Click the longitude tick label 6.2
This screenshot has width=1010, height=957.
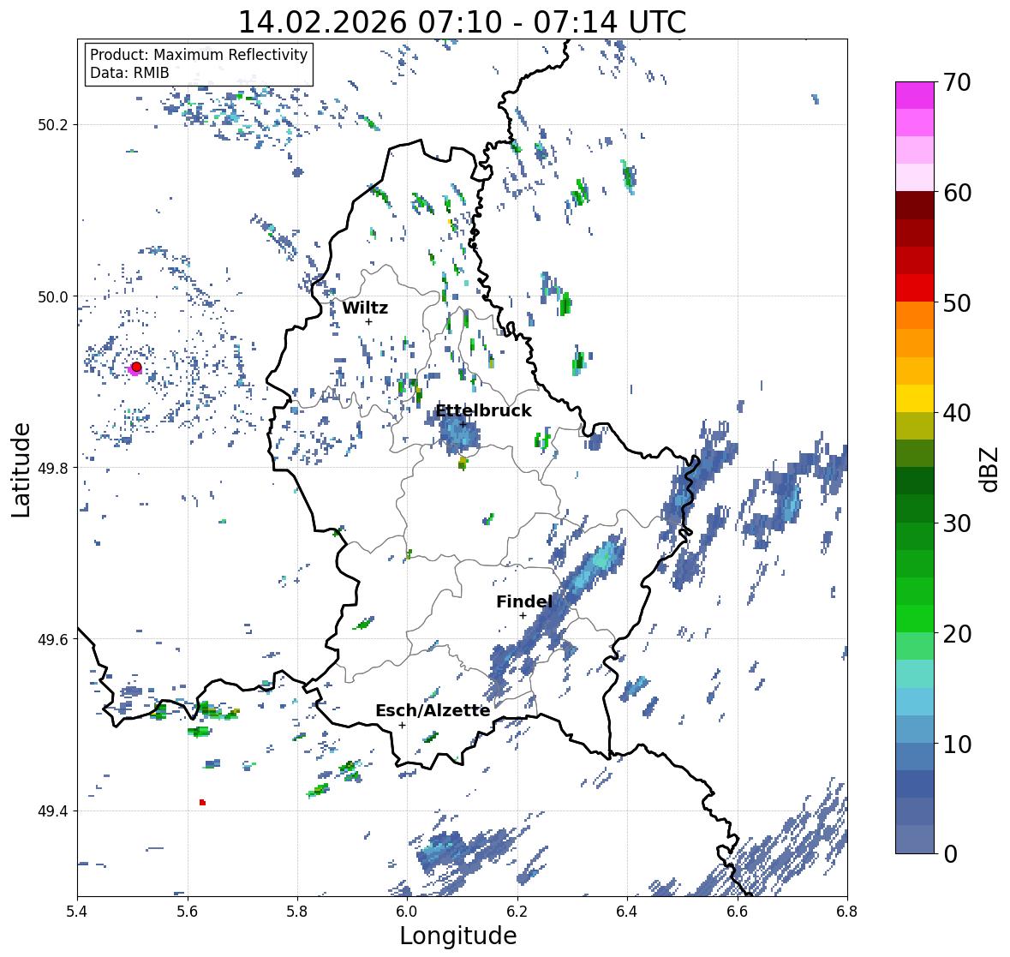(517, 912)
